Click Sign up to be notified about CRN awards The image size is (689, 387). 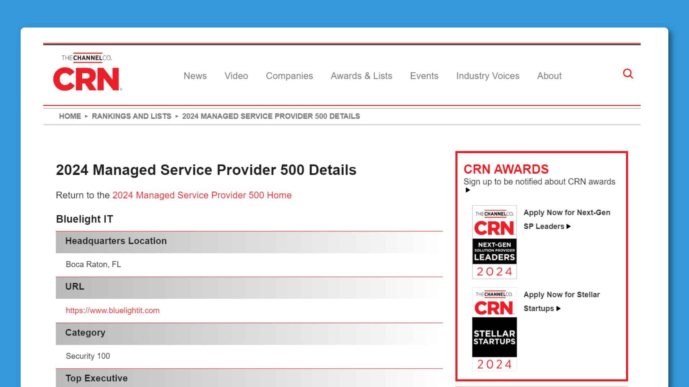click(539, 181)
